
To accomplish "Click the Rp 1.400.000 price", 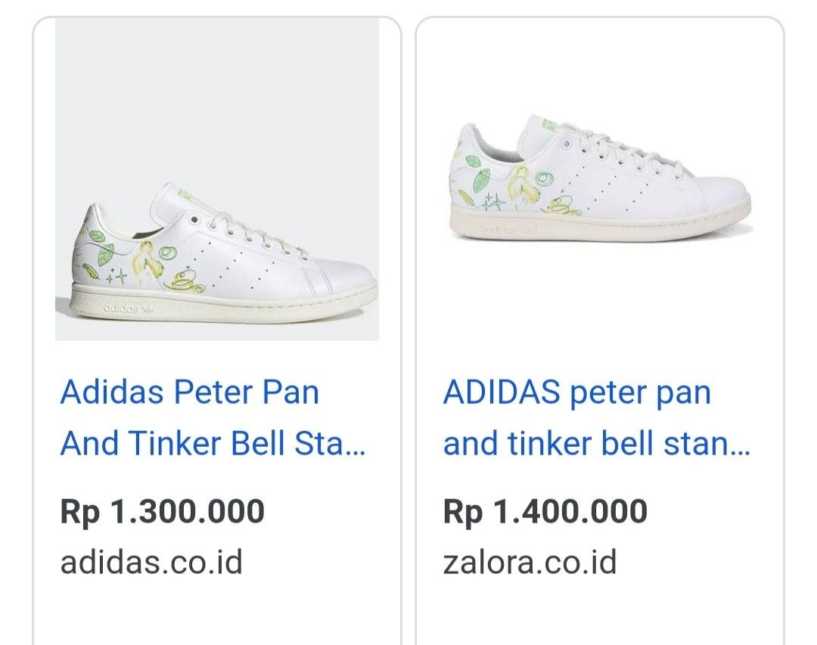I will pos(545,512).
